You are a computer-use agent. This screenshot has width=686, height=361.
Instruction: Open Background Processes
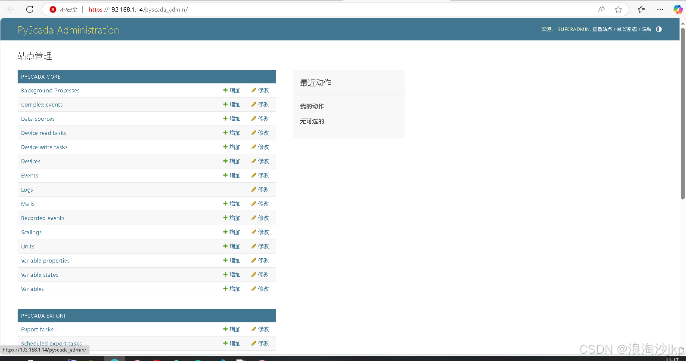[x=50, y=90]
